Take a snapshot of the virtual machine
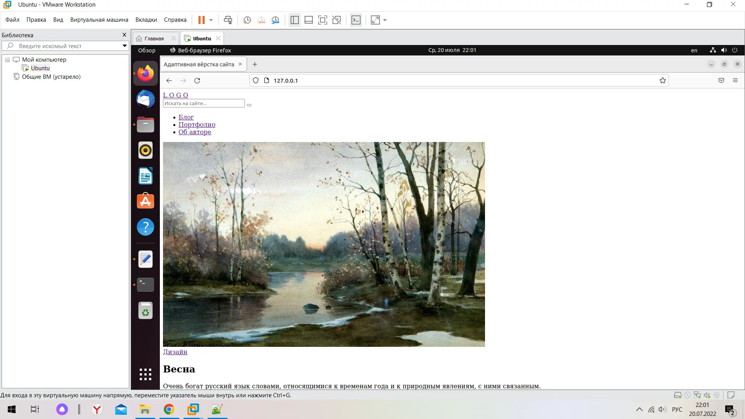 [x=247, y=20]
